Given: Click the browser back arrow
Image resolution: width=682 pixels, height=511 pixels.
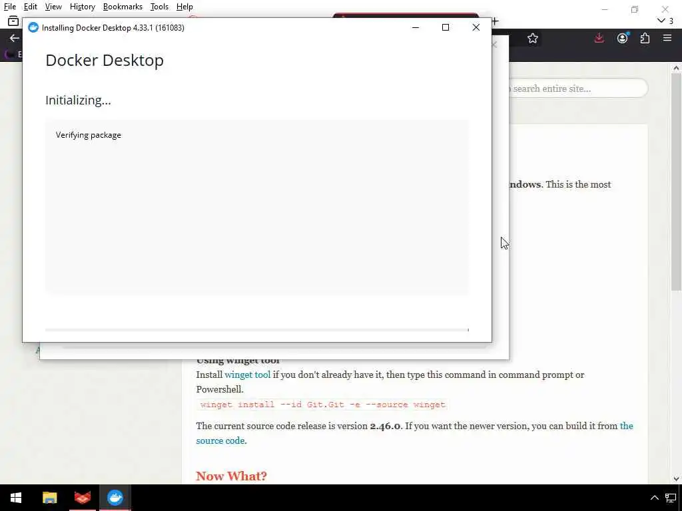Looking at the screenshot, I should pos(15,38).
